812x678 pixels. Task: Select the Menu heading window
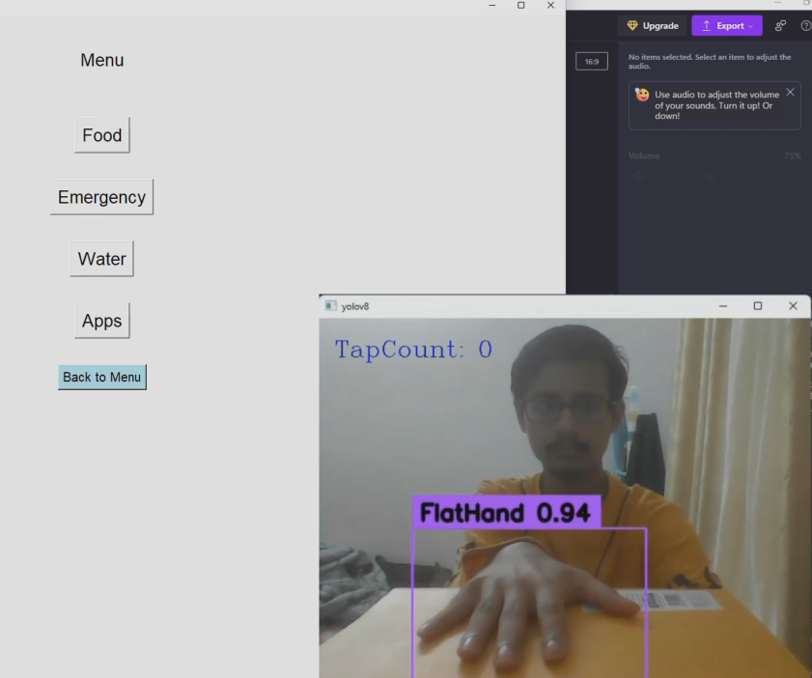100,60
